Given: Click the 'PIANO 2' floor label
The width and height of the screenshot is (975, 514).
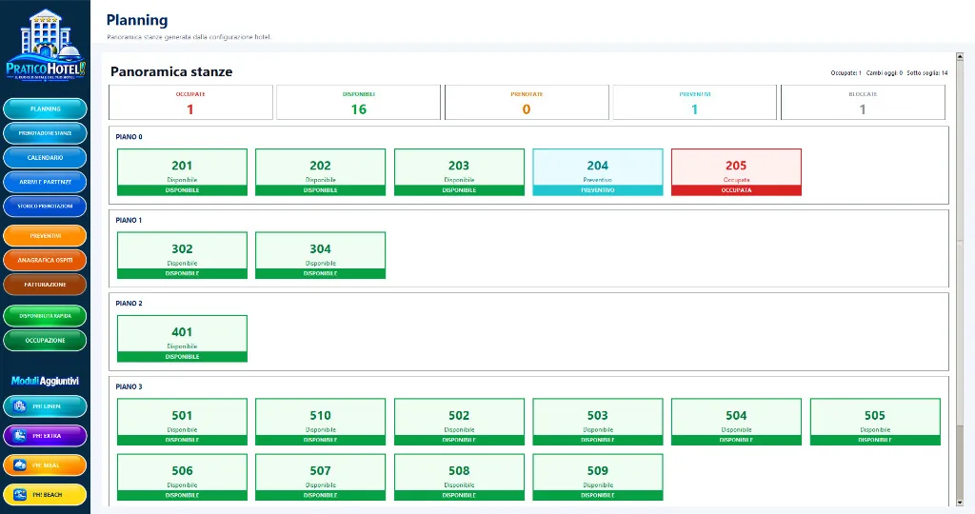Looking at the screenshot, I should tap(129, 304).
